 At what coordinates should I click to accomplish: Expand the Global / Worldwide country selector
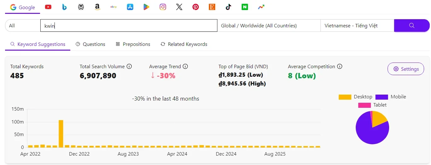click(x=268, y=26)
